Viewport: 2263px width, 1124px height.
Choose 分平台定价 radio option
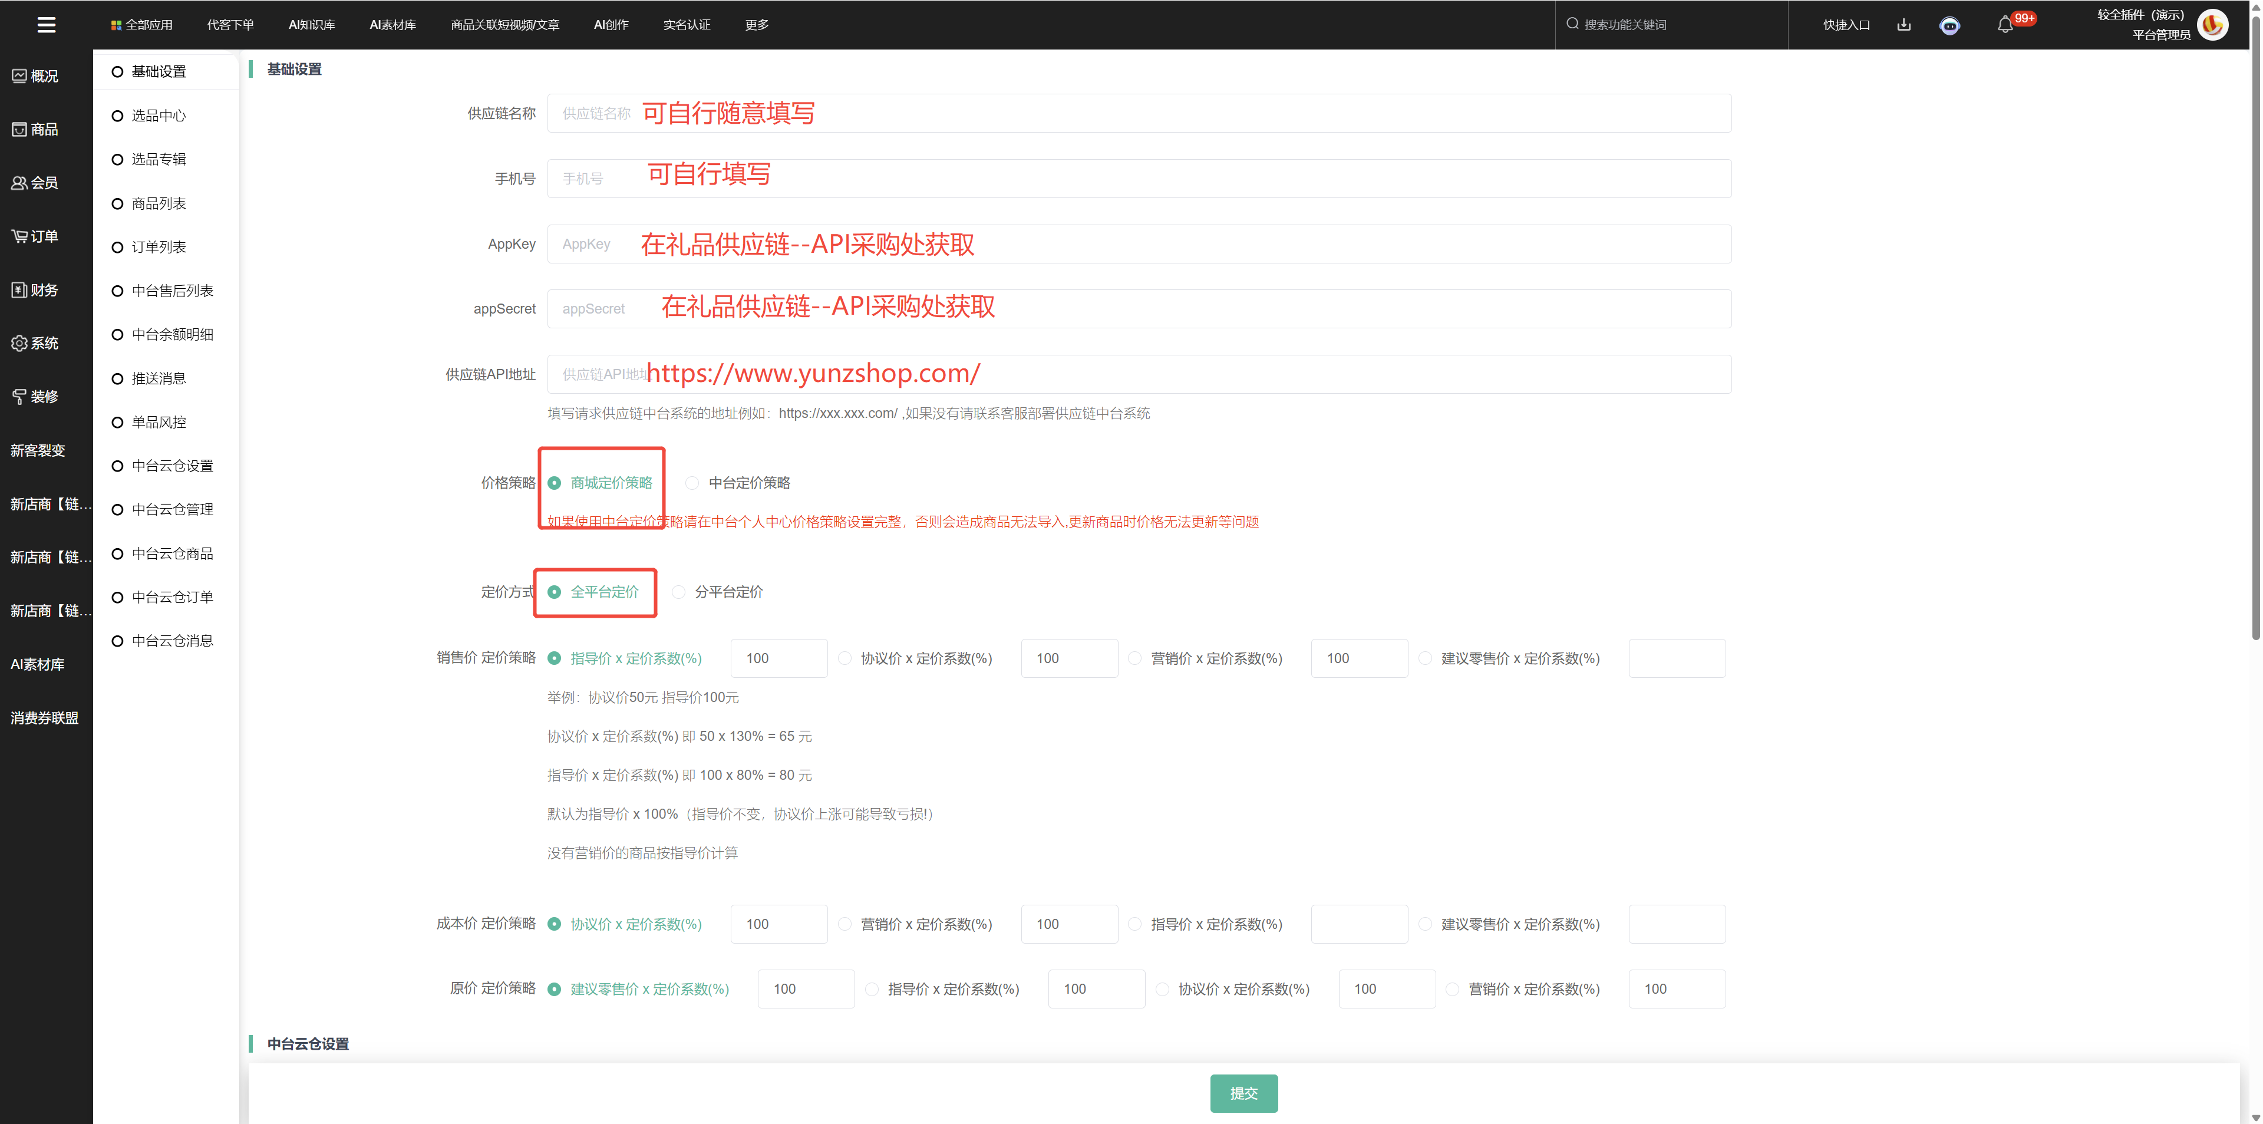678,592
